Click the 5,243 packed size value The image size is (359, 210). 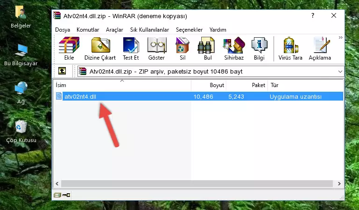pos(236,96)
